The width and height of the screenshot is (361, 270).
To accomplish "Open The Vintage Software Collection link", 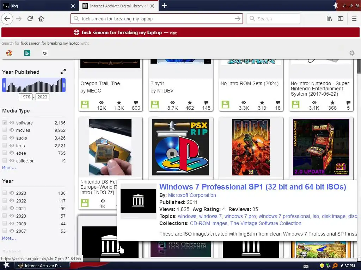I will click(x=266, y=223).
